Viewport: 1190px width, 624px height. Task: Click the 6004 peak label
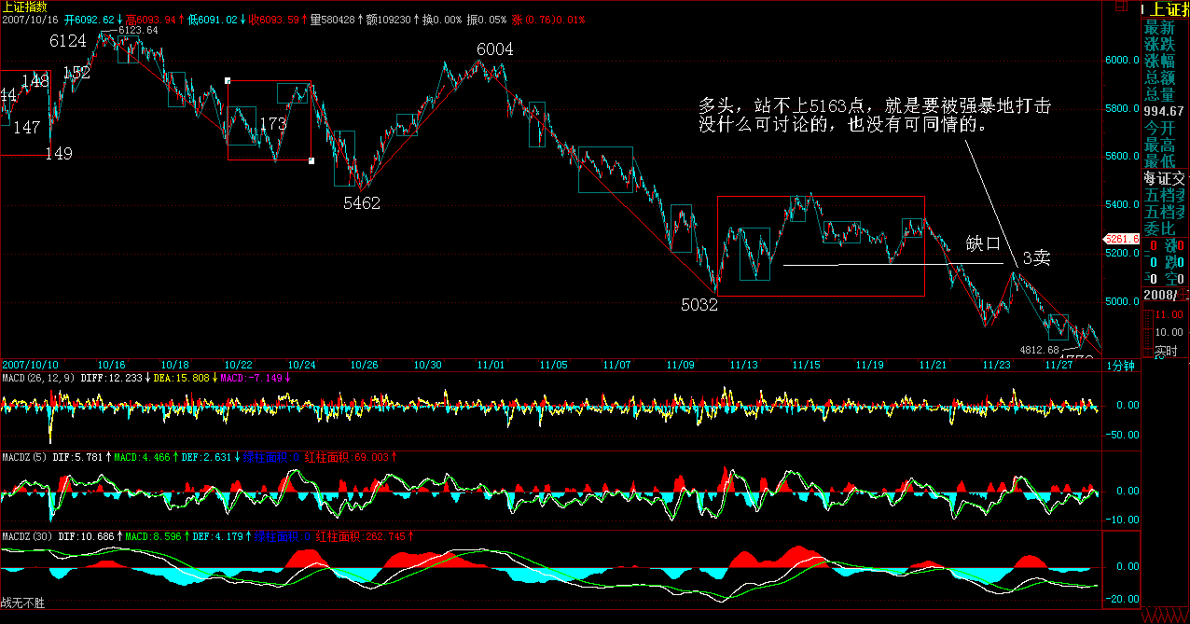point(494,49)
